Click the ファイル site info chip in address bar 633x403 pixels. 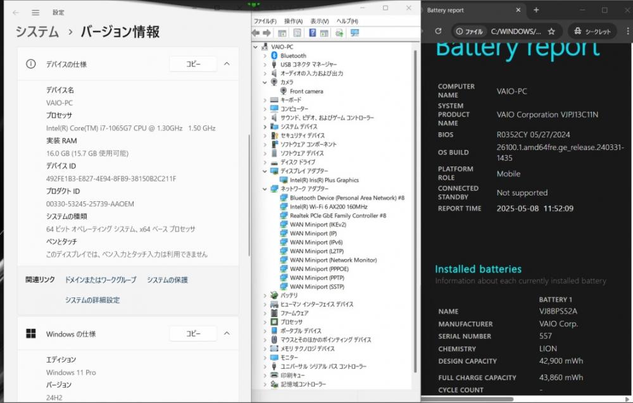click(x=470, y=32)
